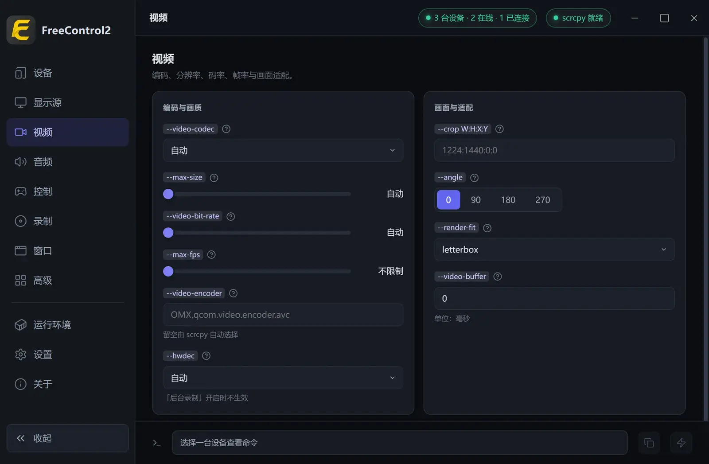Switch to 音频 settings
Image resolution: width=709 pixels, height=464 pixels.
(68, 162)
